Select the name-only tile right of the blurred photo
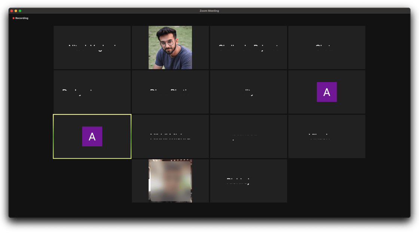The image size is (419, 233). pos(248,181)
